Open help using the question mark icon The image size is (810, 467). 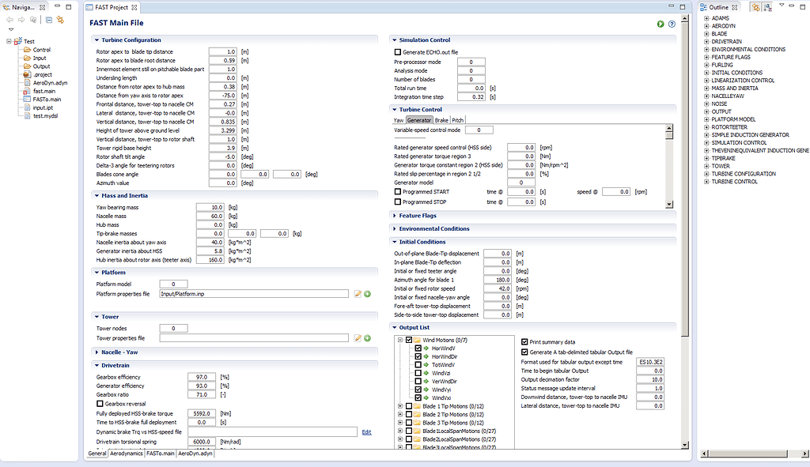[x=671, y=24]
